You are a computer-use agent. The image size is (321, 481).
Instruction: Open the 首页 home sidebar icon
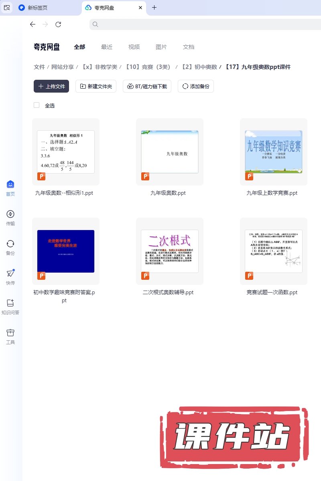pyautogui.click(x=10, y=185)
